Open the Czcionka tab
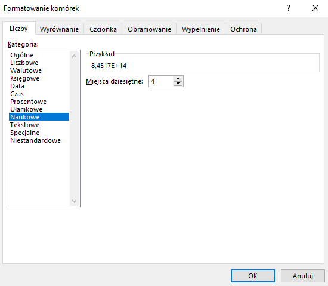The height and width of the screenshot is (286, 328). click(103, 29)
